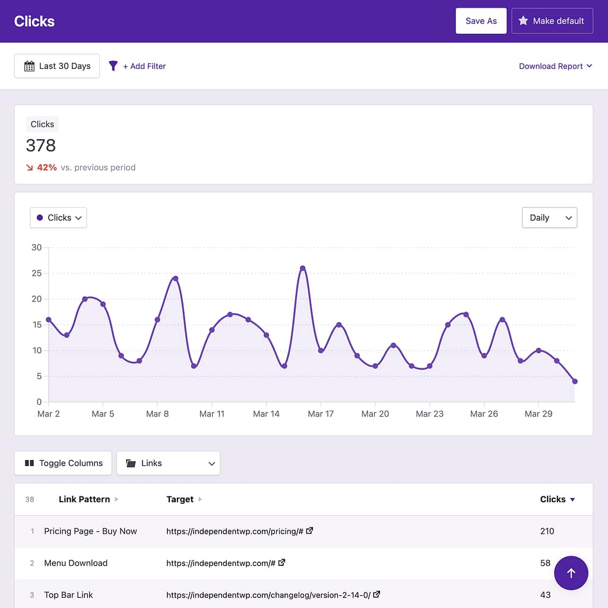Open the Pricing Page - Buy Now target URL

(x=235, y=530)
